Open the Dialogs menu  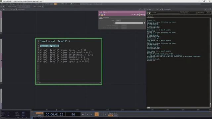coord(12,4)
